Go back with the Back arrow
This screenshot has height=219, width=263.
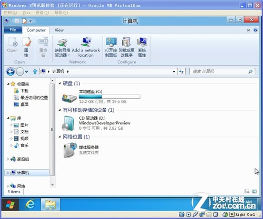pyautogui.click(x=11, y=71)
